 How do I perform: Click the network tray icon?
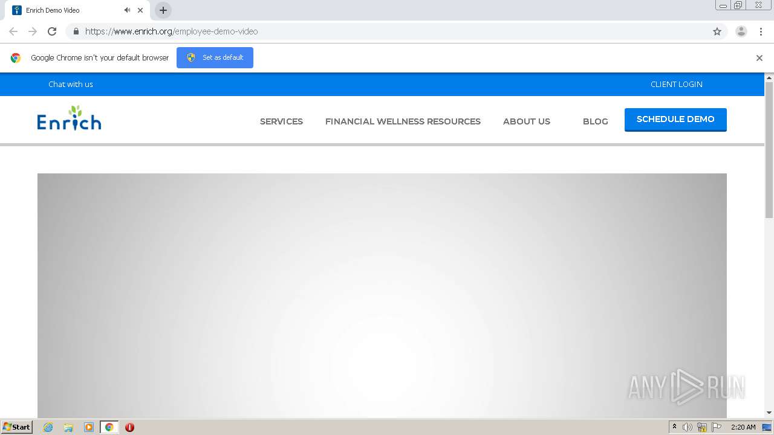702,427
